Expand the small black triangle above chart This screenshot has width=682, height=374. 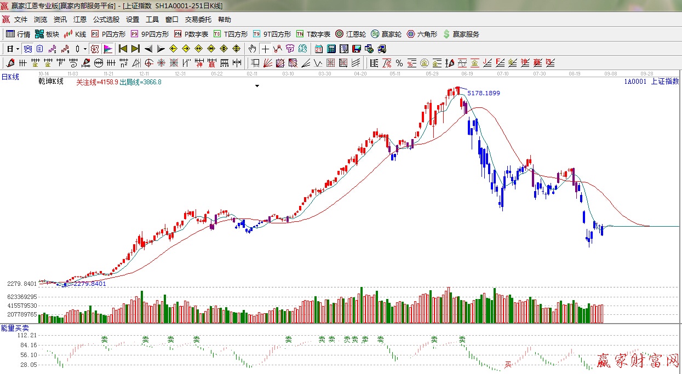coord(257,86)
